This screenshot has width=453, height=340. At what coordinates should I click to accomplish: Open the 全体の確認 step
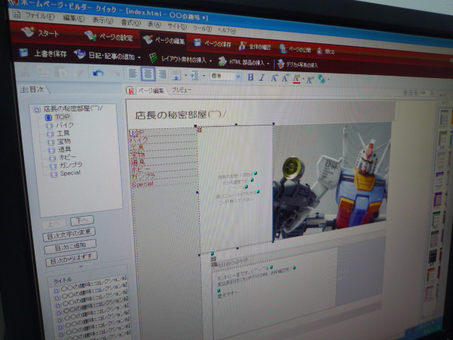(x=255, y=46)
